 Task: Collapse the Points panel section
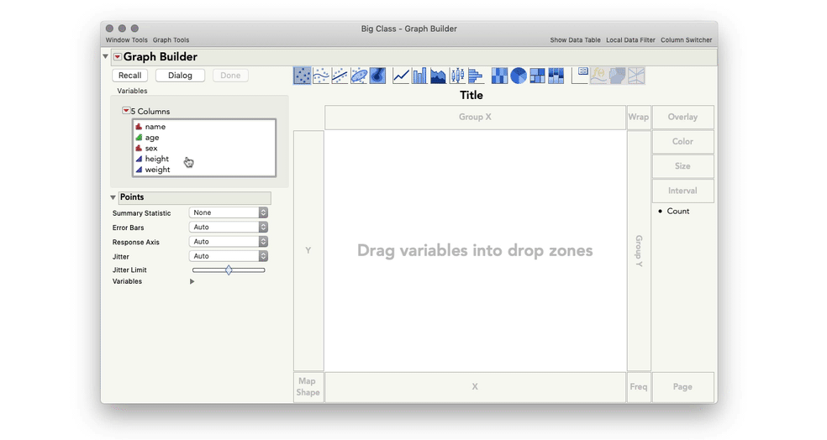click(x=113, y=198)
